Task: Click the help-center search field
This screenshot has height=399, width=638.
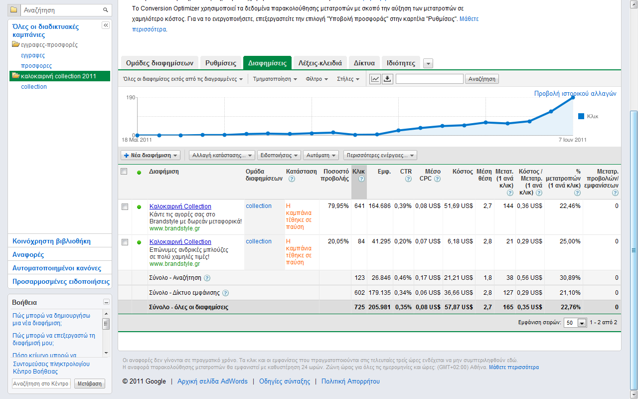Action: 42,384
